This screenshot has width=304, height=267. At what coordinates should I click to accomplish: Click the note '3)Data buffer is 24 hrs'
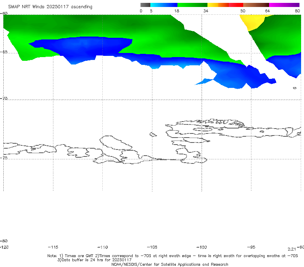[x=94, y=260]
